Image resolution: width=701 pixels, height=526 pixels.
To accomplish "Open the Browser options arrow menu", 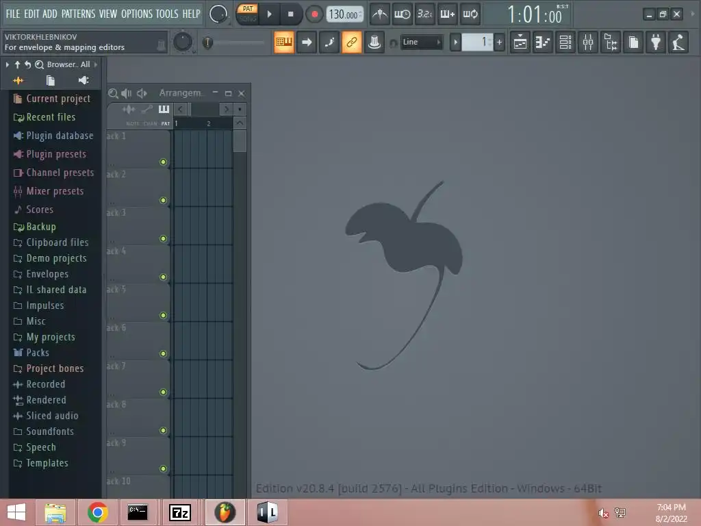I will pyautogui.click(x=7, y=64).
